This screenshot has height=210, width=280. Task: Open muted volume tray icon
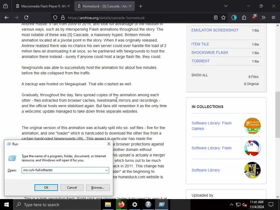(245, 205)
